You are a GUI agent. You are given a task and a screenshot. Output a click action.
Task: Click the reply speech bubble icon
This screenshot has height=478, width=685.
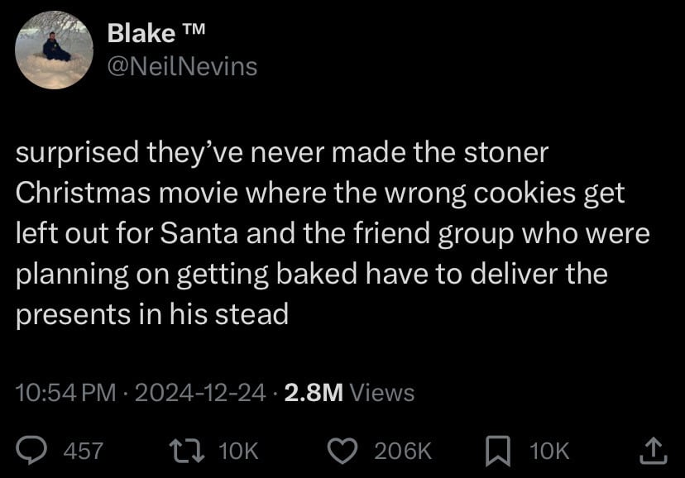34,450
